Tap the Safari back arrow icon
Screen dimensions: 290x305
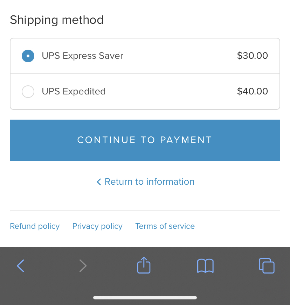coord(20,266)
